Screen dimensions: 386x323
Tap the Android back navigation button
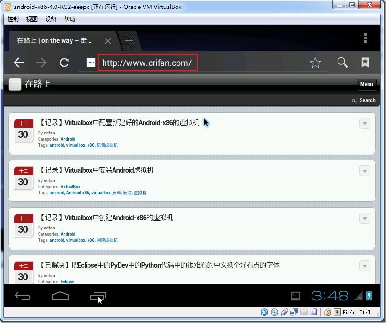coord(23,296)
